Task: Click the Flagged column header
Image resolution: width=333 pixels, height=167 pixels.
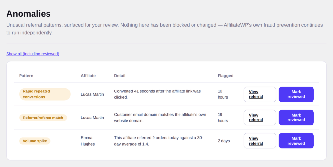Action: (x=226, y=76)
